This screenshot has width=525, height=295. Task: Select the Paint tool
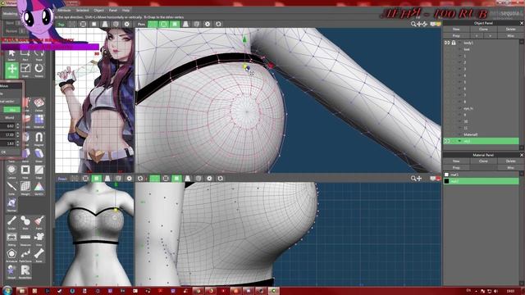[x=39, y=222]
